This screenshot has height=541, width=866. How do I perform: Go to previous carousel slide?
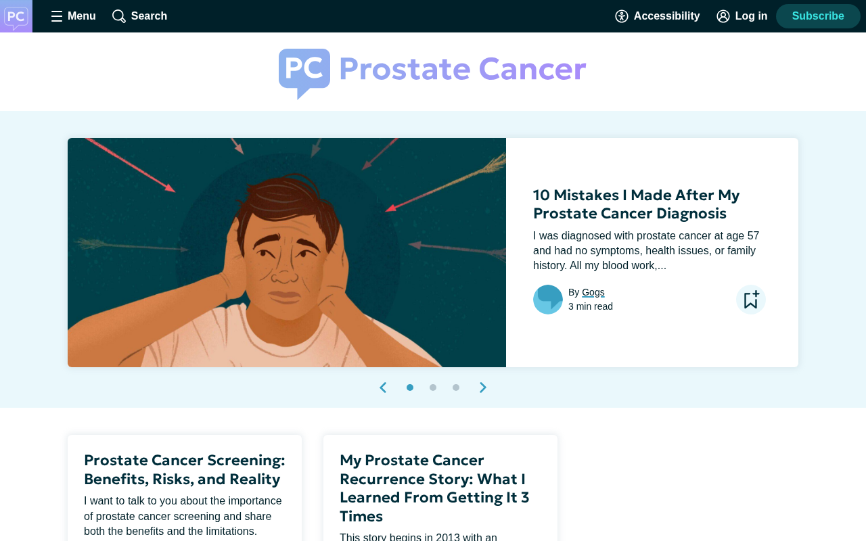(x=383, y=387)
